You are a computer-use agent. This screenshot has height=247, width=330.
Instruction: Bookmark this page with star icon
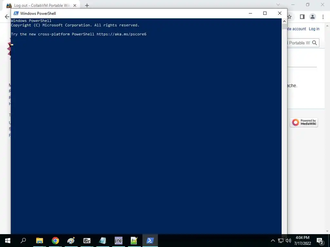(290, 17)
